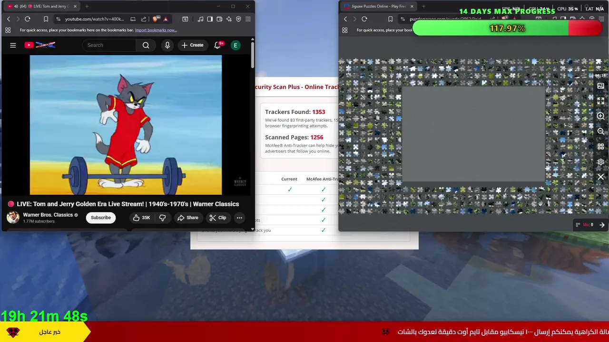
Task: Open the Warner Bros. Classics channel name link
Action: [48, 215]
